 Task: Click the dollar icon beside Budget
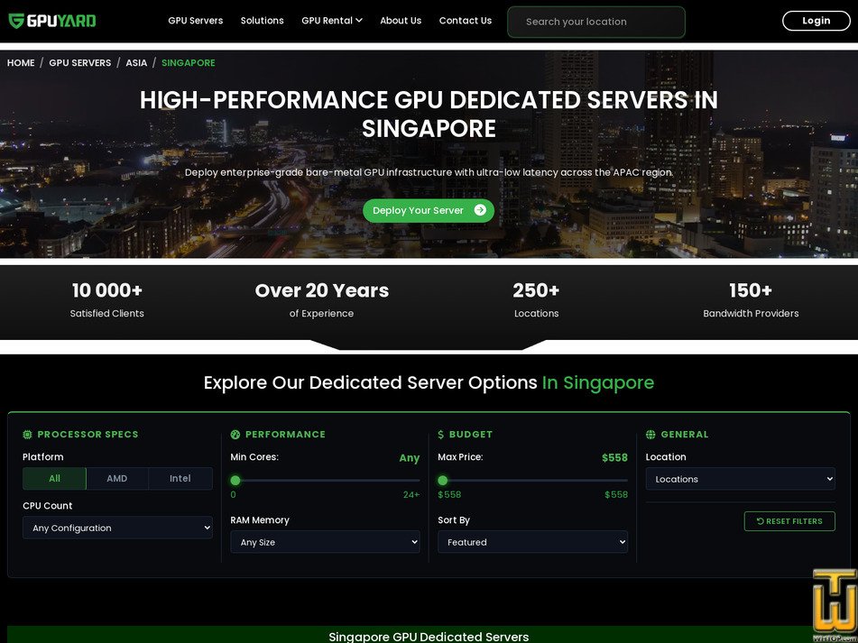(x=441, y=435)
